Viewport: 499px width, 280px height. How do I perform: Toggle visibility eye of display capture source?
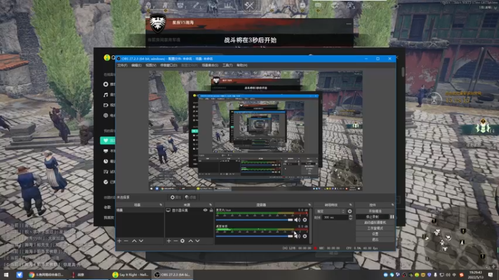pos(205,210)
